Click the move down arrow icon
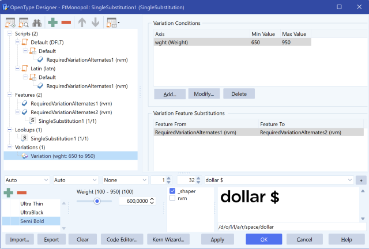The width and height of the screenshot is (369, 249). point(95,23)
